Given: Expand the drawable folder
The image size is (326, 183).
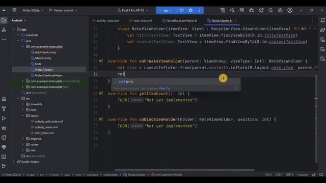Looking at the screenshot, I should coord(23,104).
